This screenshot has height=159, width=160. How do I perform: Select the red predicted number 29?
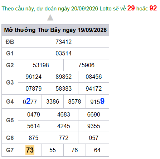pos(131,8)
